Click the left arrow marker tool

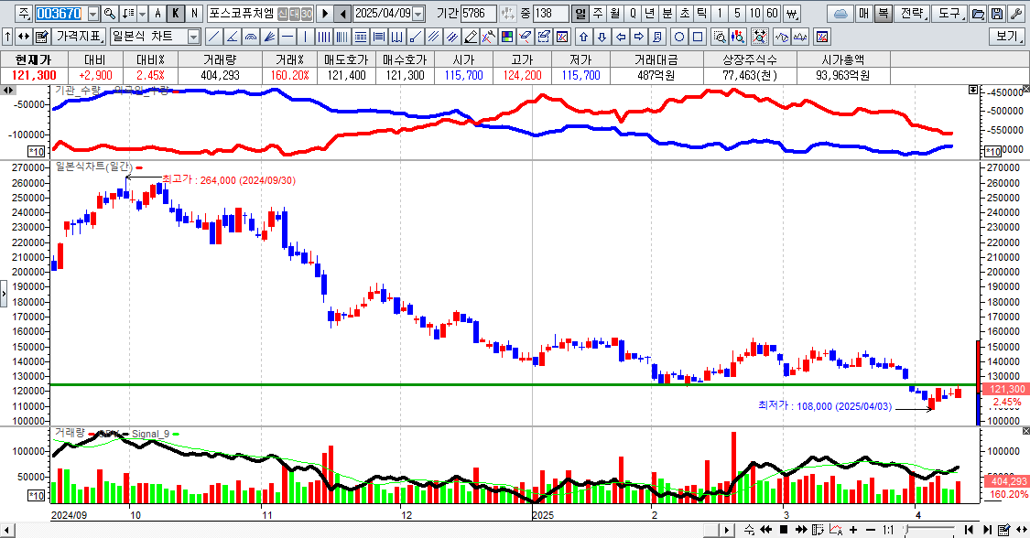tap(621, 37)
